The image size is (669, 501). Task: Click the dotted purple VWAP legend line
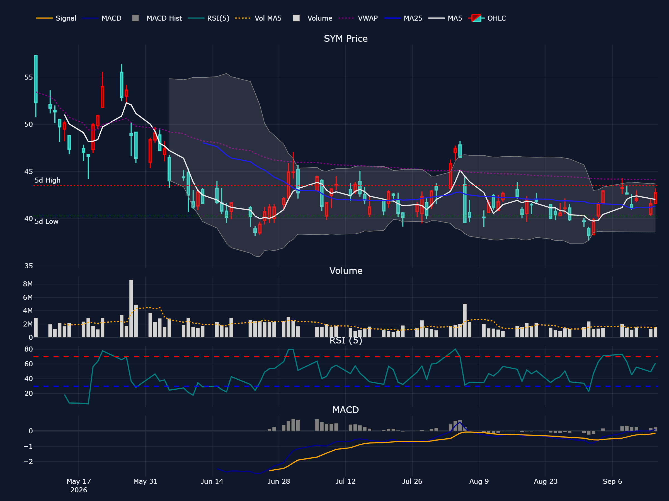[346, 18]
